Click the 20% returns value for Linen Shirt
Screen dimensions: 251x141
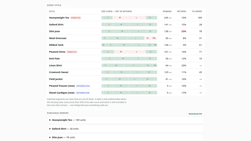pyautogui.click(x=184, y=65)
